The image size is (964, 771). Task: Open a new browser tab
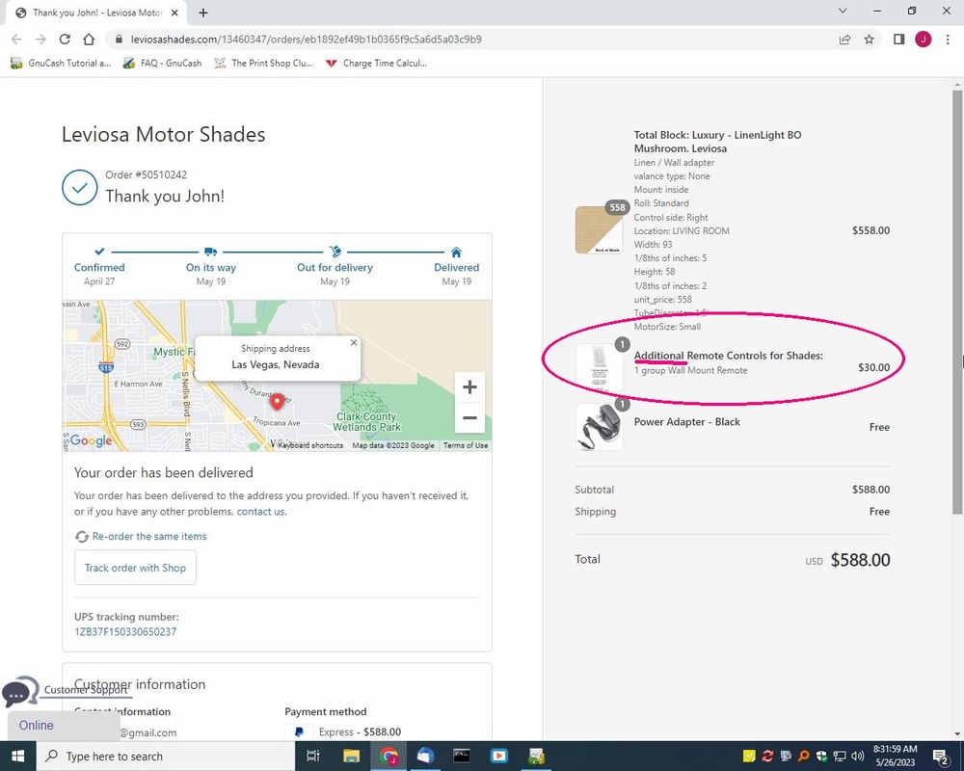coord(203,13)
